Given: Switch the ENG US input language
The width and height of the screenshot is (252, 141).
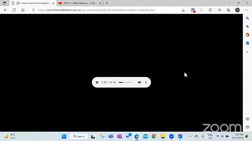Looking at the screenshot, I should (210, 137).
